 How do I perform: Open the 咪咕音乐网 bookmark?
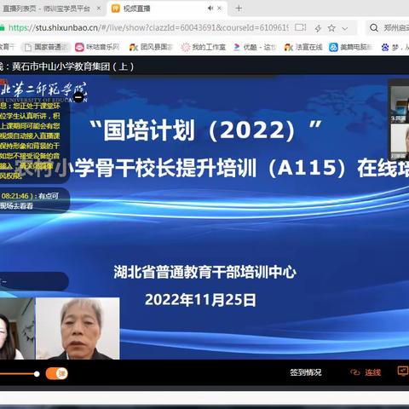[97, 47]
